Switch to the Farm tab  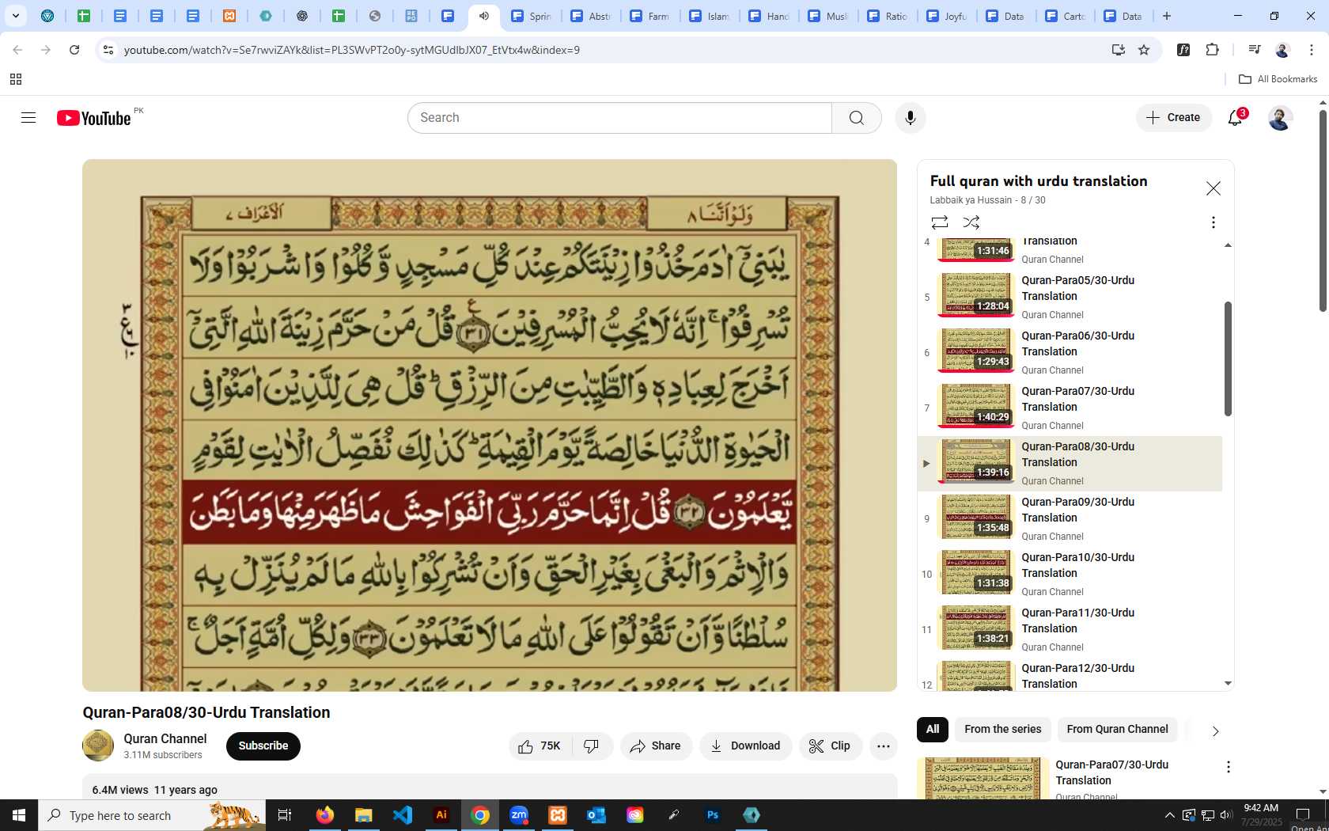click(x=650, y=16)
